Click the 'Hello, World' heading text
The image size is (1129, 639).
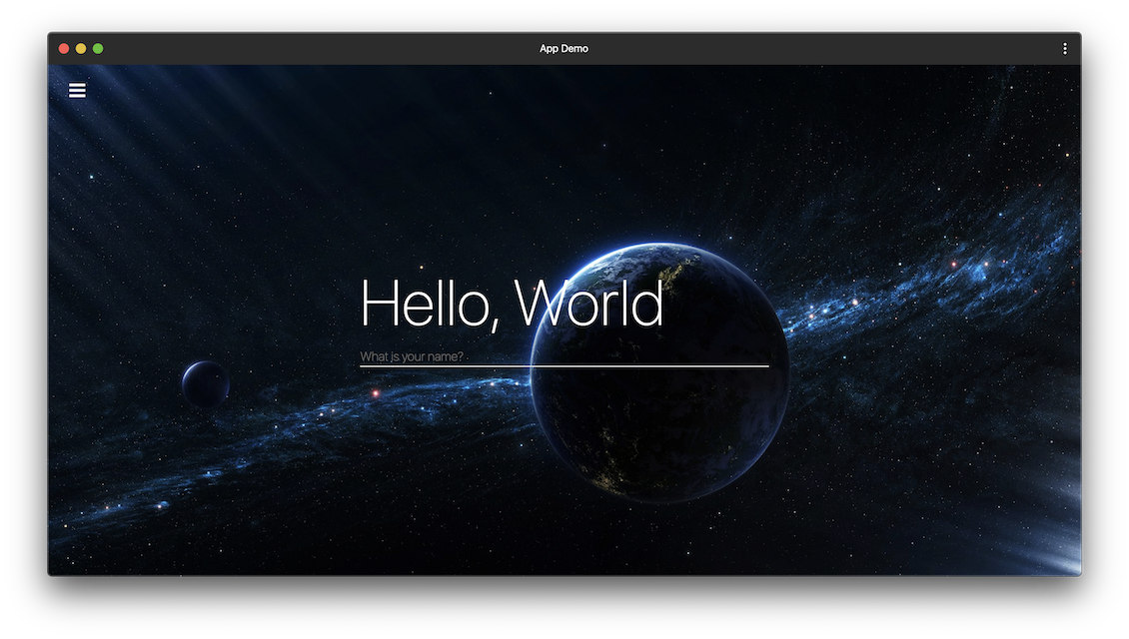pos(512,303)
